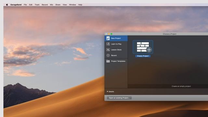Click the Learn to Play music note icon
Viewport: 208px width, 117px height.
[x=108, y=44]
